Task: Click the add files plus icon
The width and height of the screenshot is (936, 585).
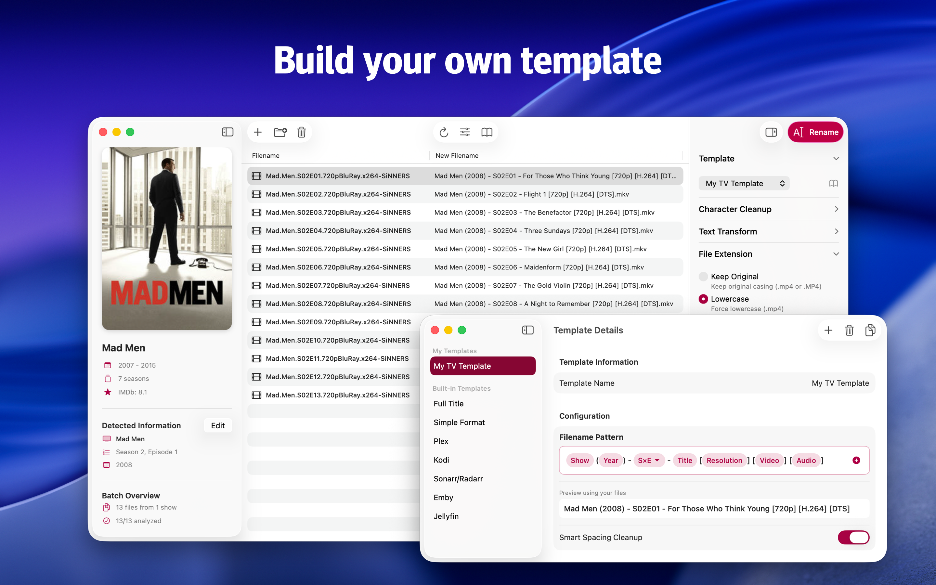Action: point(258,132)
